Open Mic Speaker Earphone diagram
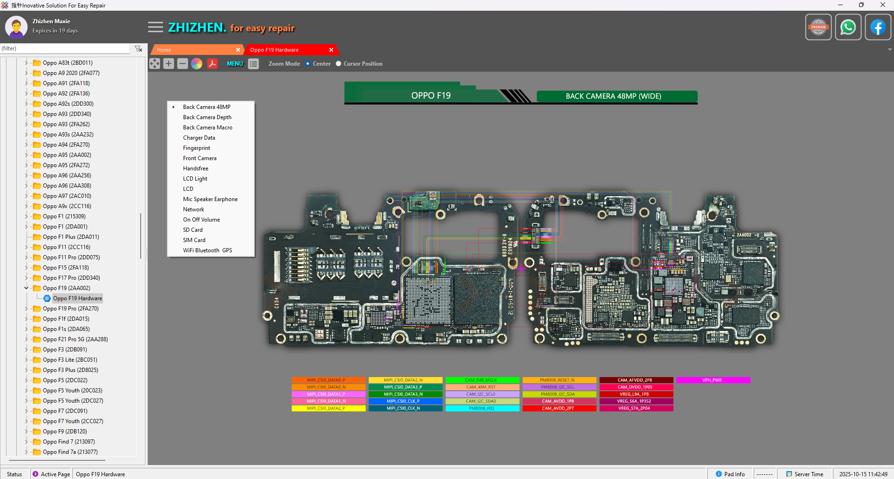The image size is (894, 479). coord(210,199)
